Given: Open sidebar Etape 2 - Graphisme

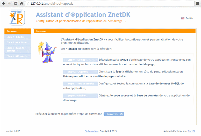Looking at the screenshot, I should [18, 42].
